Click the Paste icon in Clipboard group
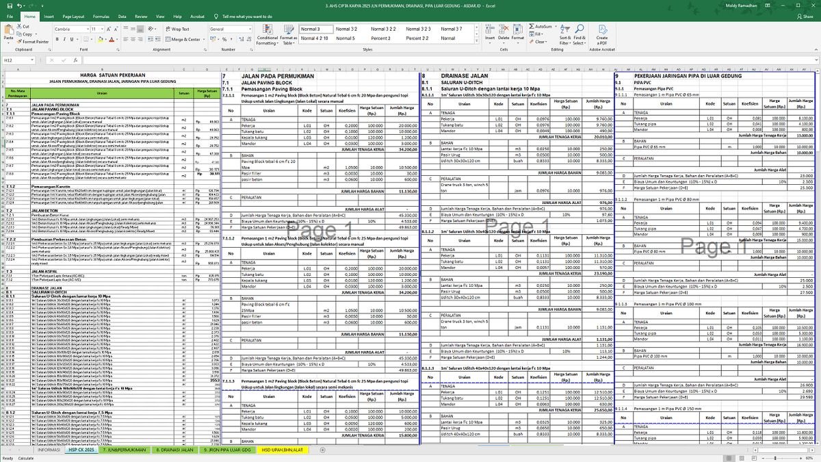Screen dimensions: 821x462 (x=8, y=34)
